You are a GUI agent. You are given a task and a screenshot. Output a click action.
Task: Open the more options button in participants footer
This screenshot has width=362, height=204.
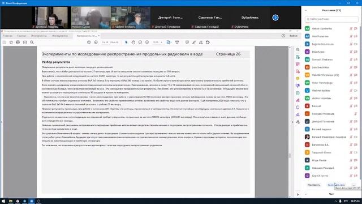point(354,185)
